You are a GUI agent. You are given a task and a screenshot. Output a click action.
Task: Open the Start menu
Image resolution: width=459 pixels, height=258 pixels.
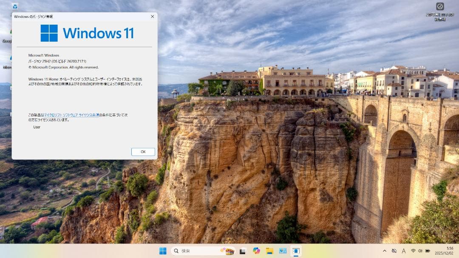164,251
